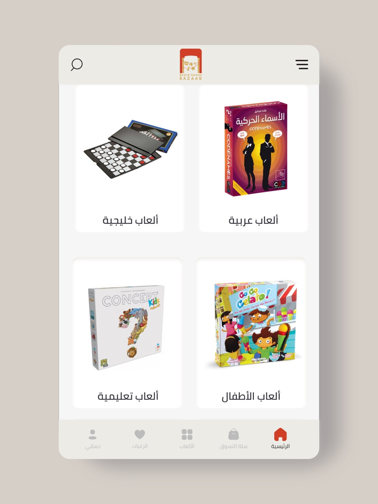Go to الألعاب tab label
378x504 pixels.
(187, 446)
